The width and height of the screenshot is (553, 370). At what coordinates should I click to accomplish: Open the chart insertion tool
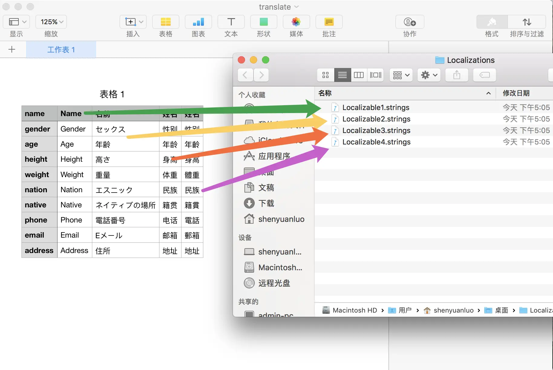pyautogui.click(x=198, y=22)
